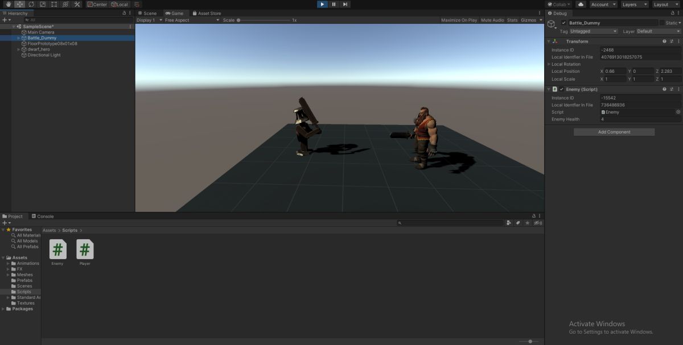Open the Gizmos dropdown arrow

coord(541,20)
